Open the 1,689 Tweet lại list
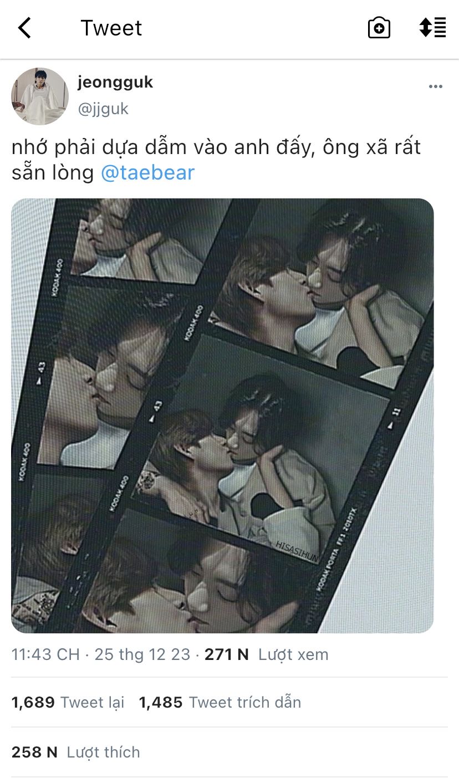This screenshot has height=778, width=459. click(68, 703)
